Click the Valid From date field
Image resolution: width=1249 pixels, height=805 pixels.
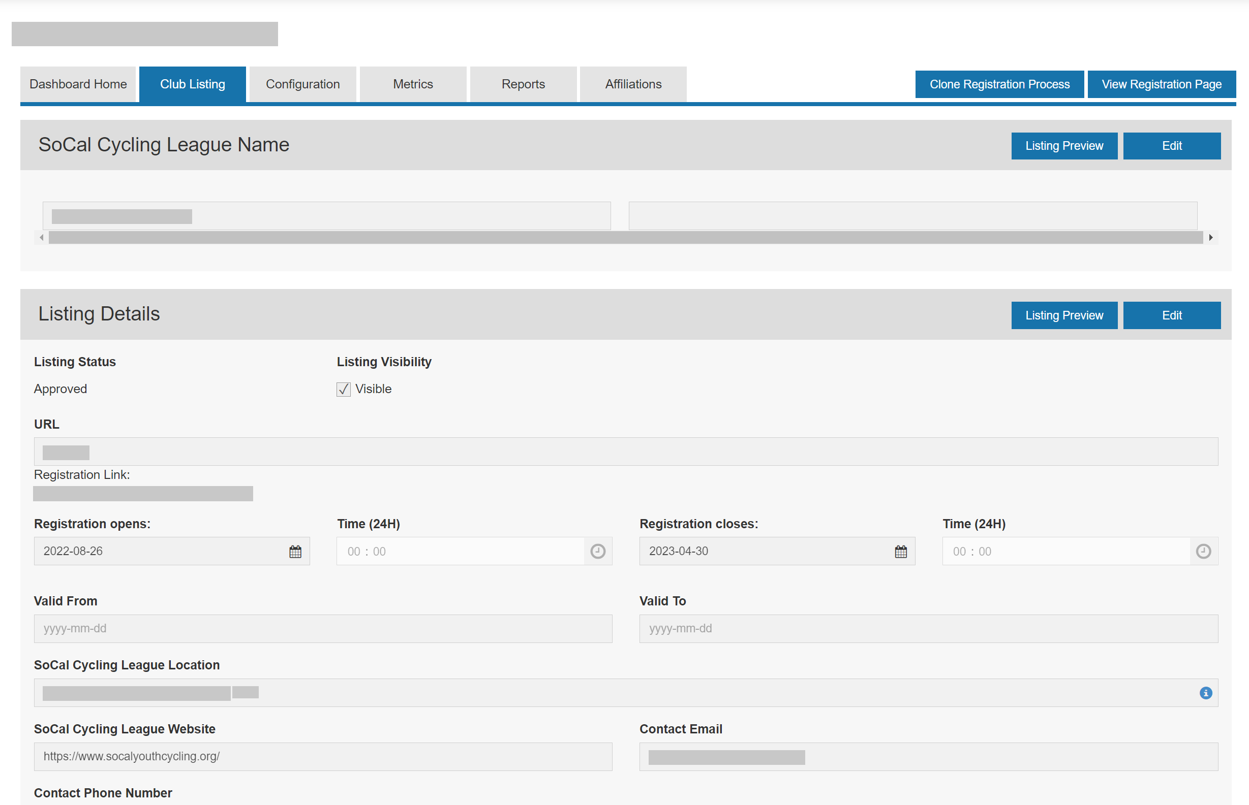(x=323, y=628)
